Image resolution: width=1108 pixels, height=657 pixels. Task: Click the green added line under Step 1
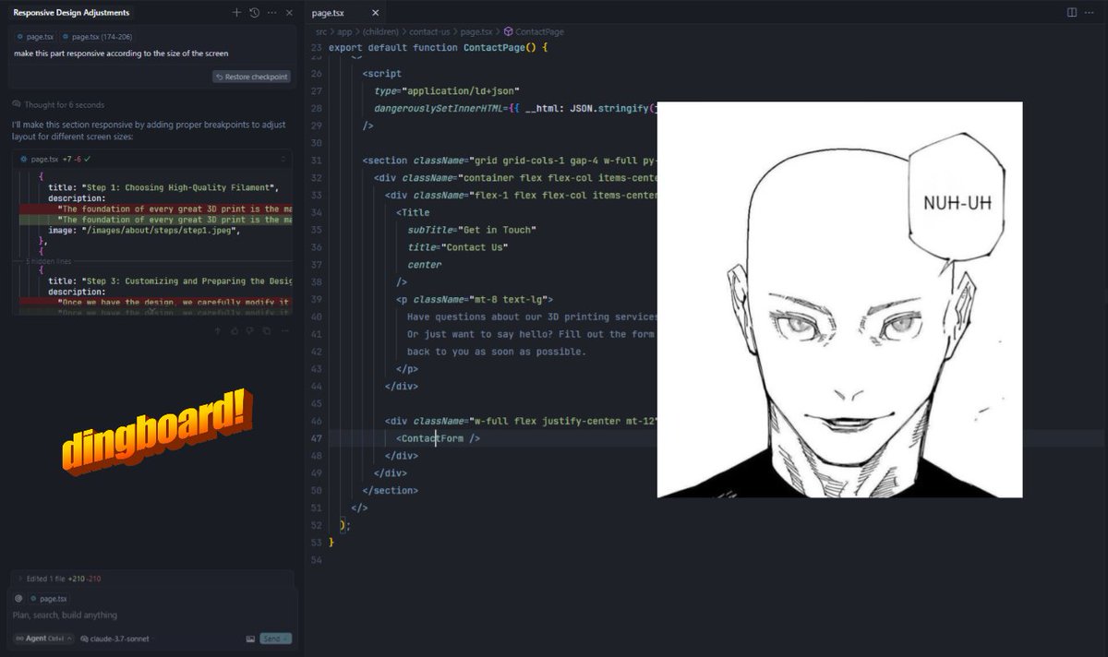(x=155, y=221)
